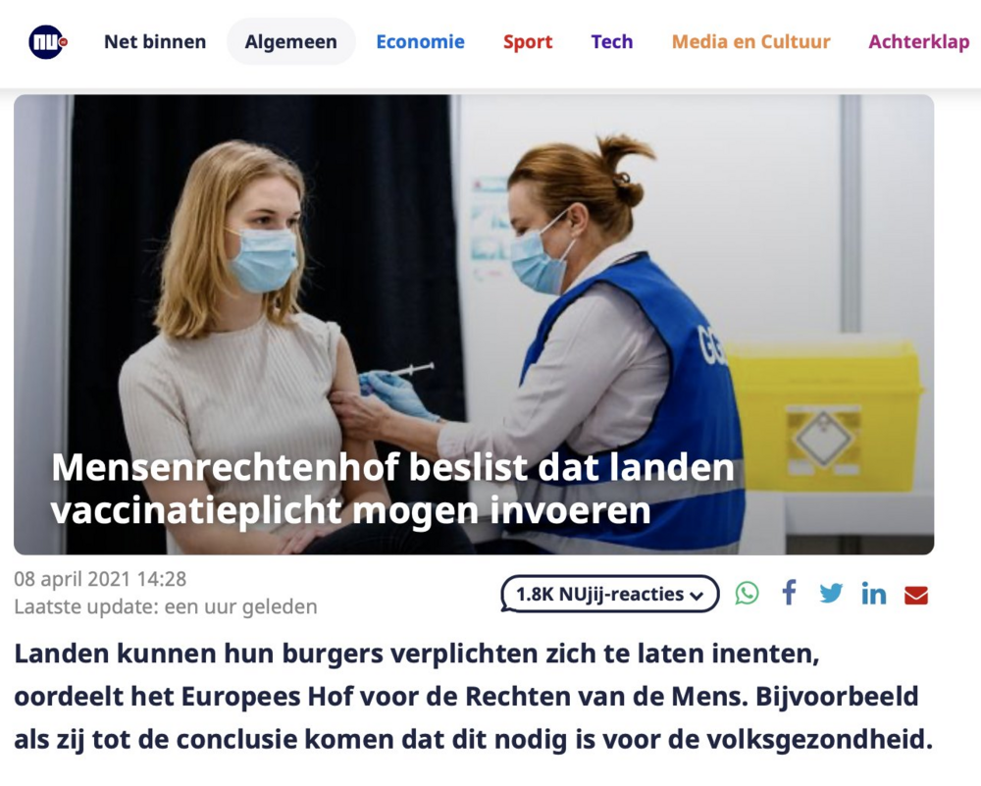Switch to the Tech section
The height and width of the screenshot is (786, 981).
tap(612, 42)
